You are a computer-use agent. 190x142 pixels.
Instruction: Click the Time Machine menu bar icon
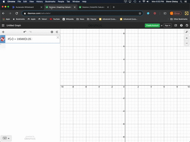[x=135, y=2]
